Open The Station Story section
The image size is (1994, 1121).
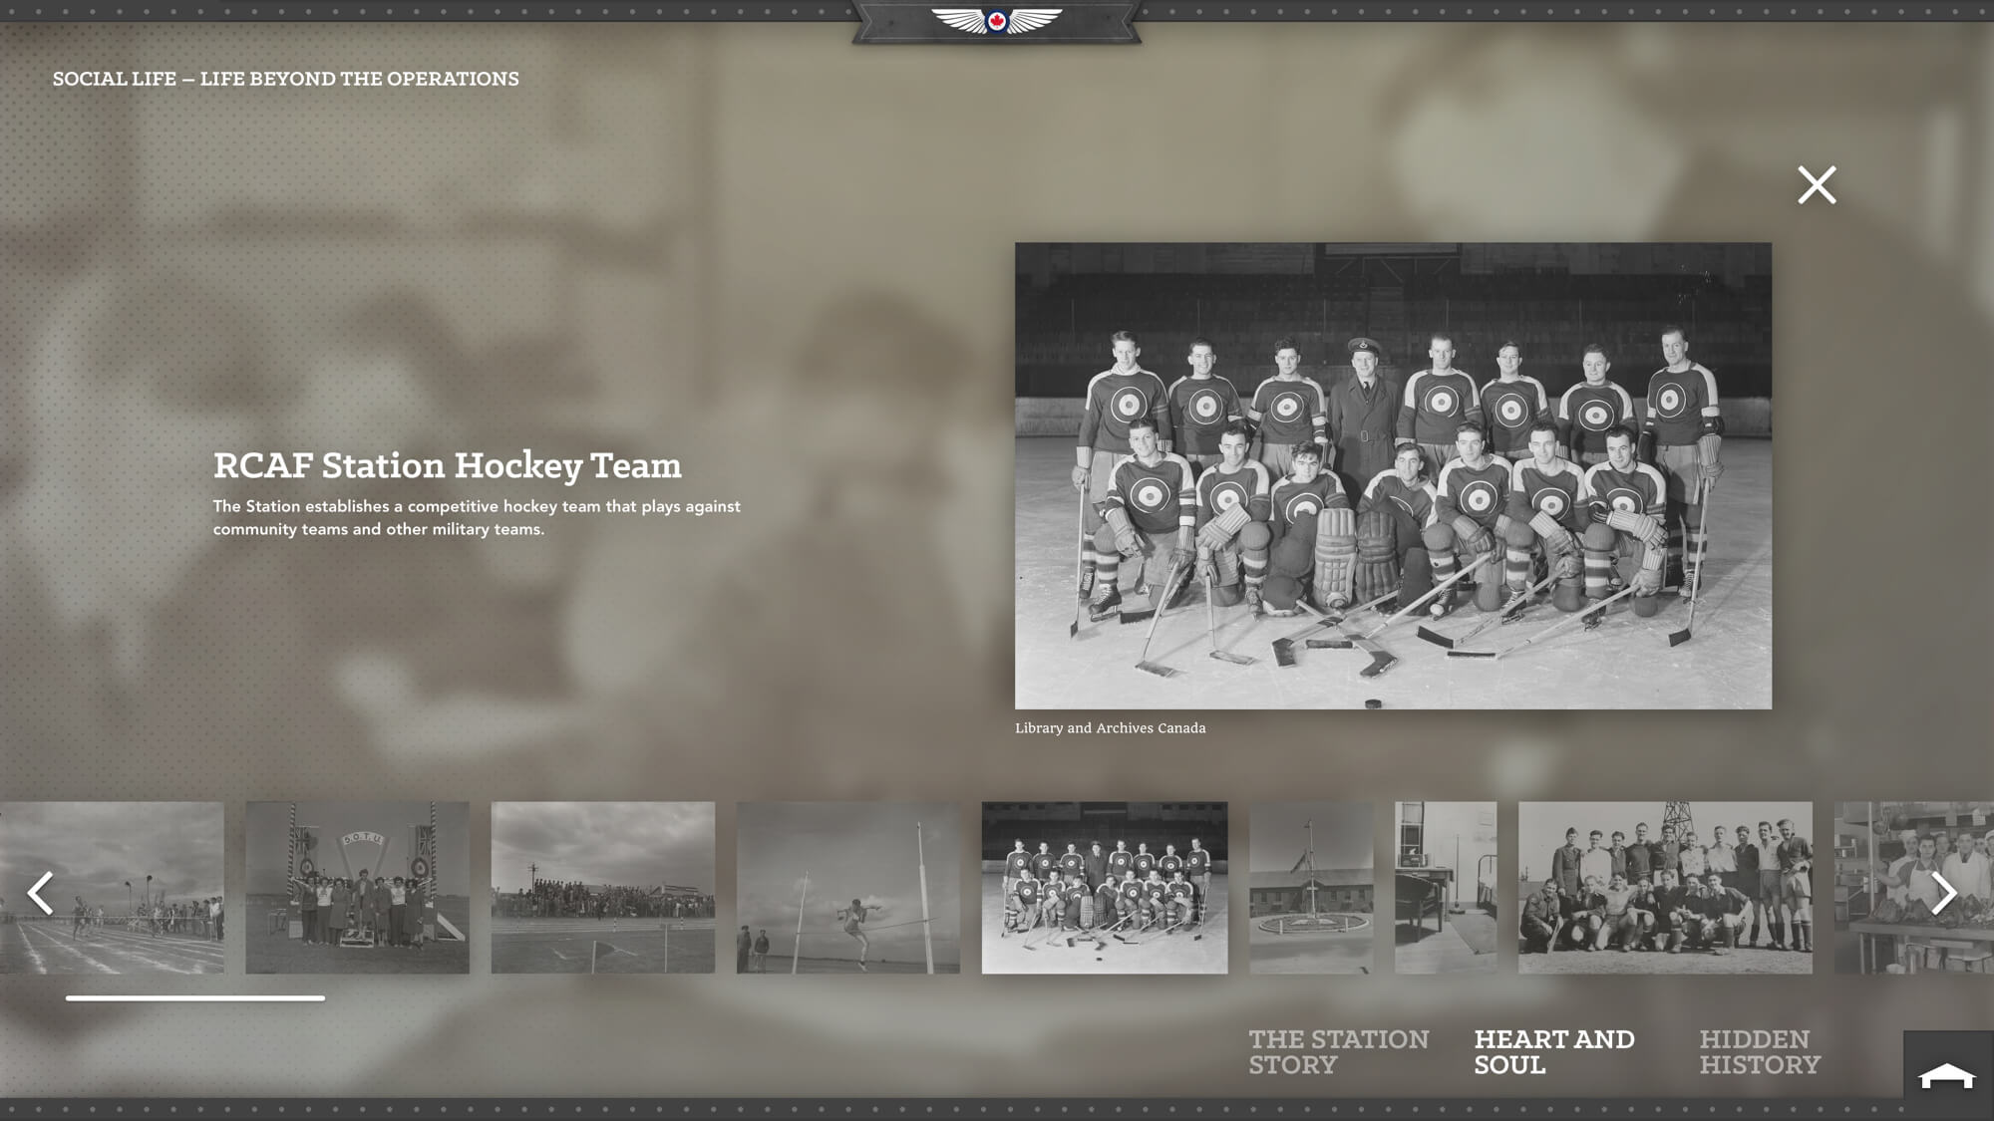[x=1338, y=1051]
